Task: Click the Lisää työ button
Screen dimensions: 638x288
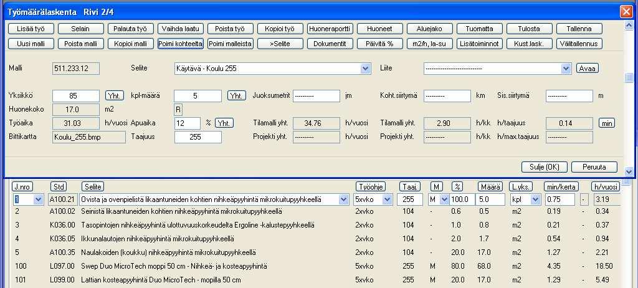Action: pyautogui.click(x=31, y=29)
